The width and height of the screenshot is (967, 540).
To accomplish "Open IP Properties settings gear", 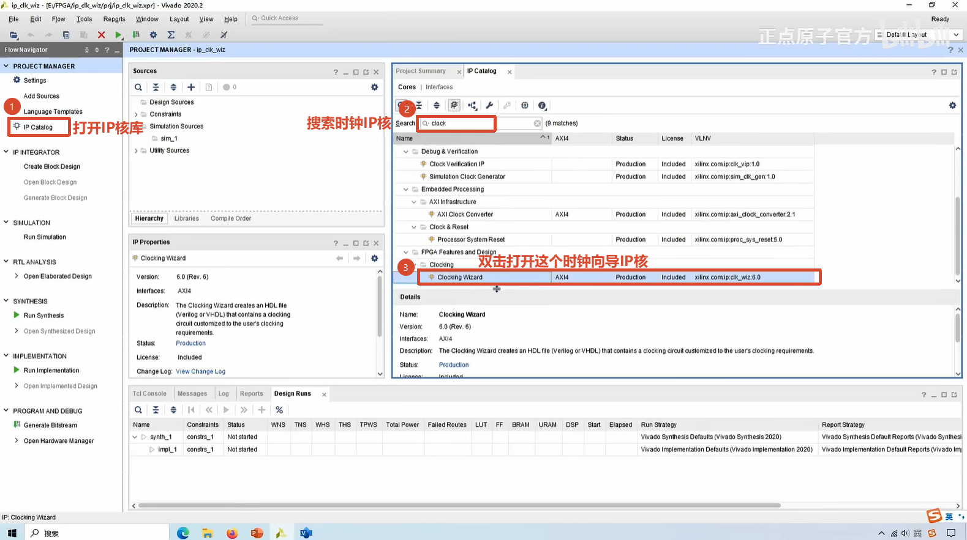I will [375, 258].
